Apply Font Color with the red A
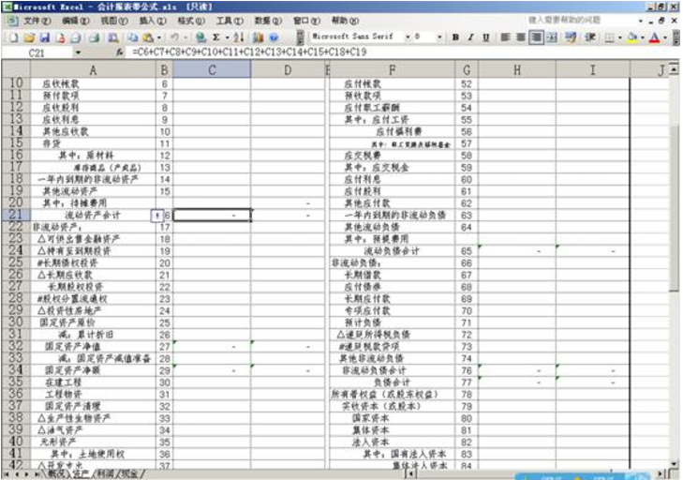 point(654,37)
